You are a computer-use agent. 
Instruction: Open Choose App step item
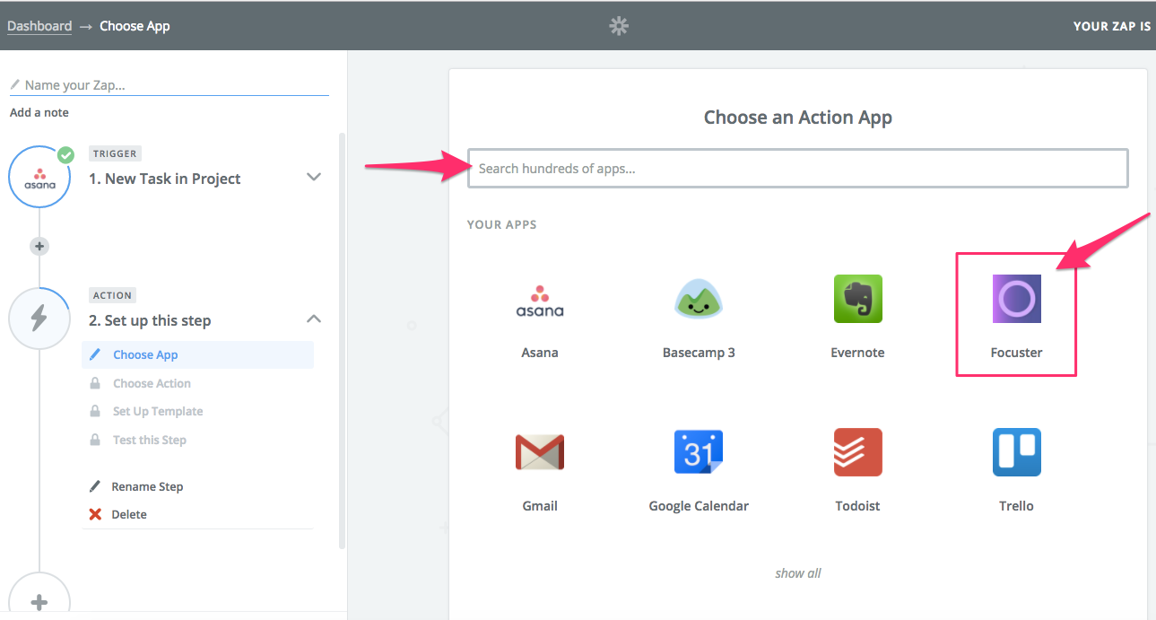click(198, 354)
